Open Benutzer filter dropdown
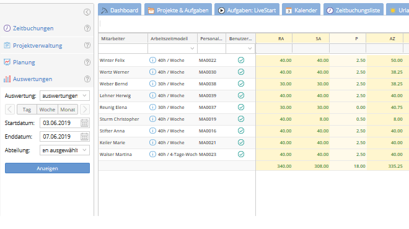 250,48
